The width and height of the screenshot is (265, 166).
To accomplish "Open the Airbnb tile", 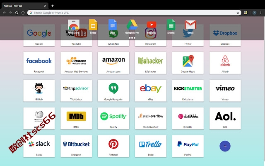I will tap(225, 63).
